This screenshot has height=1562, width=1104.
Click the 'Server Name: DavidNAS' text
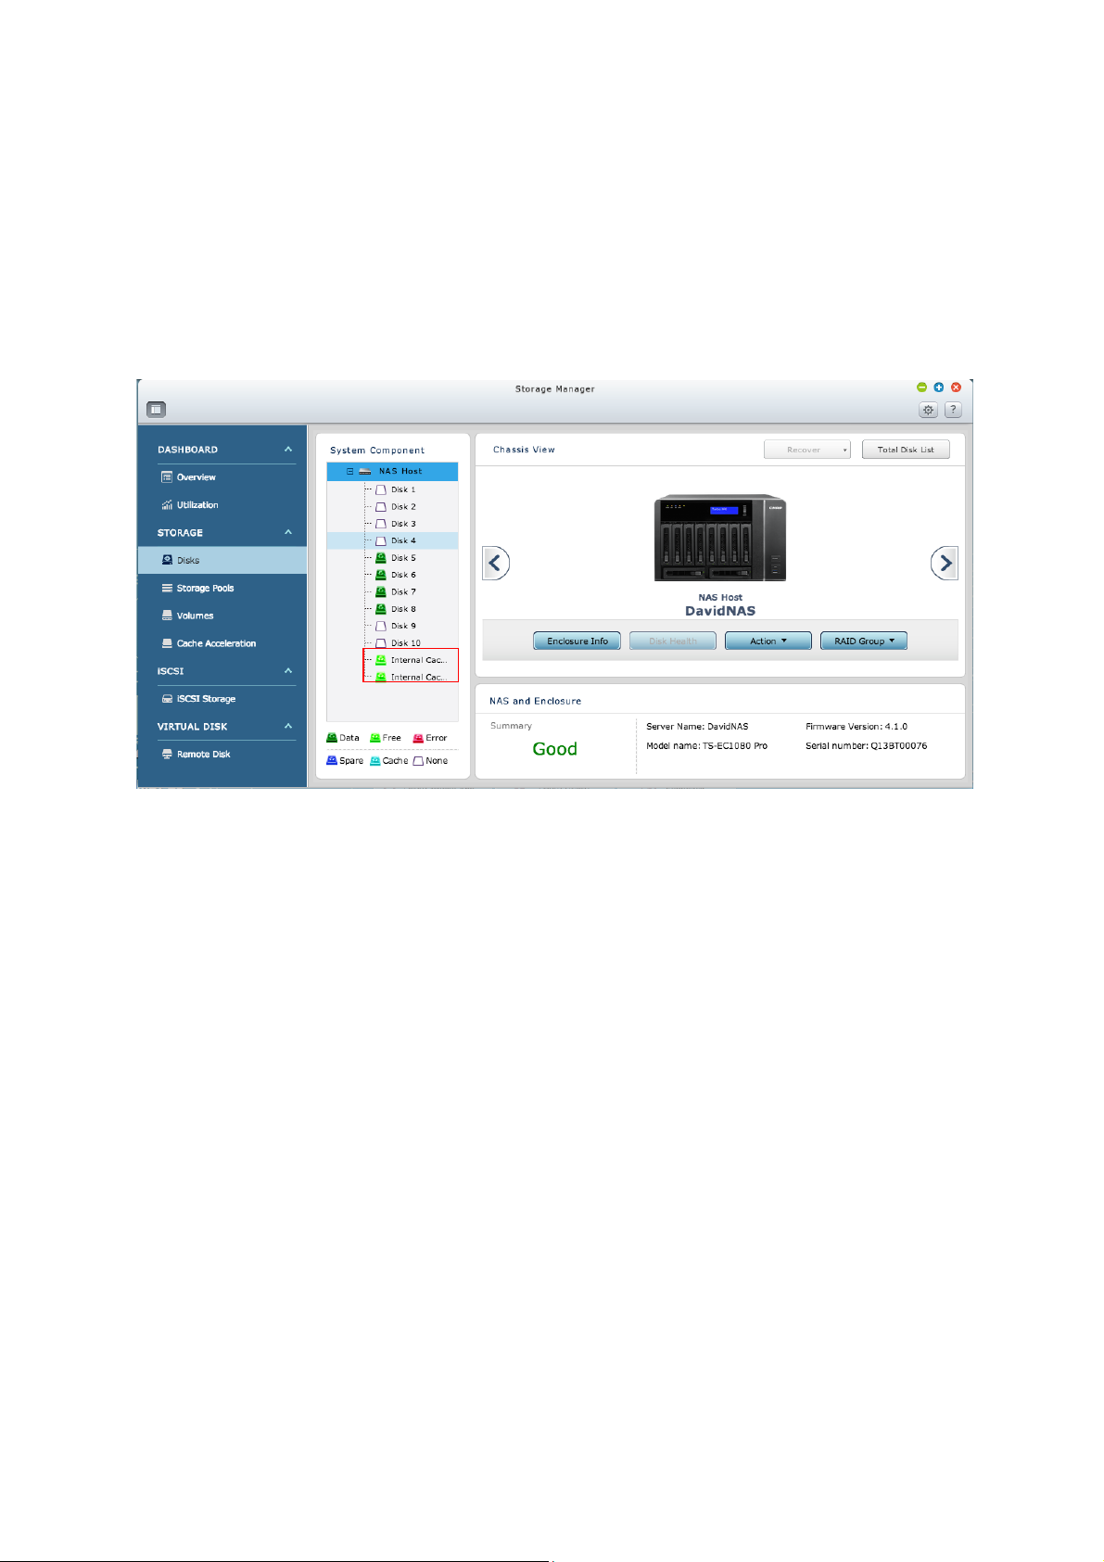[697, 727]
